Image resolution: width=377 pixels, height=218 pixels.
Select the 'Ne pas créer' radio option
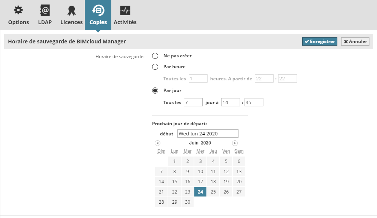(155, 56)
